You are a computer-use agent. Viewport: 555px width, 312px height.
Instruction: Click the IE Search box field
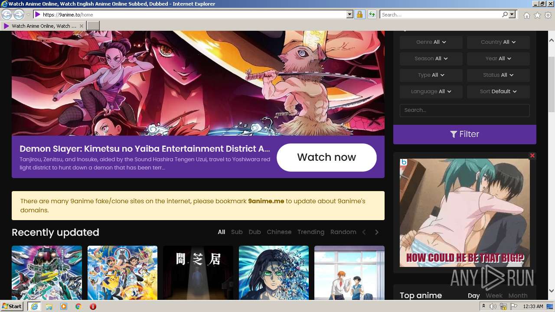pos(441,14)
